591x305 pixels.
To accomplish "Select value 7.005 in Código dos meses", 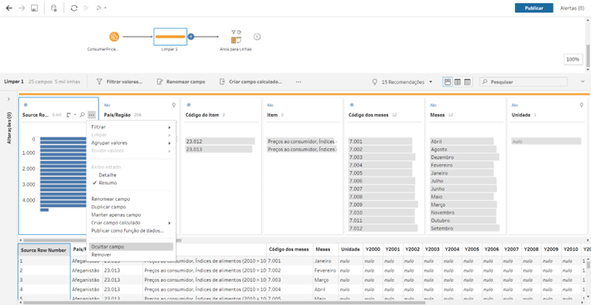I will tap(380, 173).
